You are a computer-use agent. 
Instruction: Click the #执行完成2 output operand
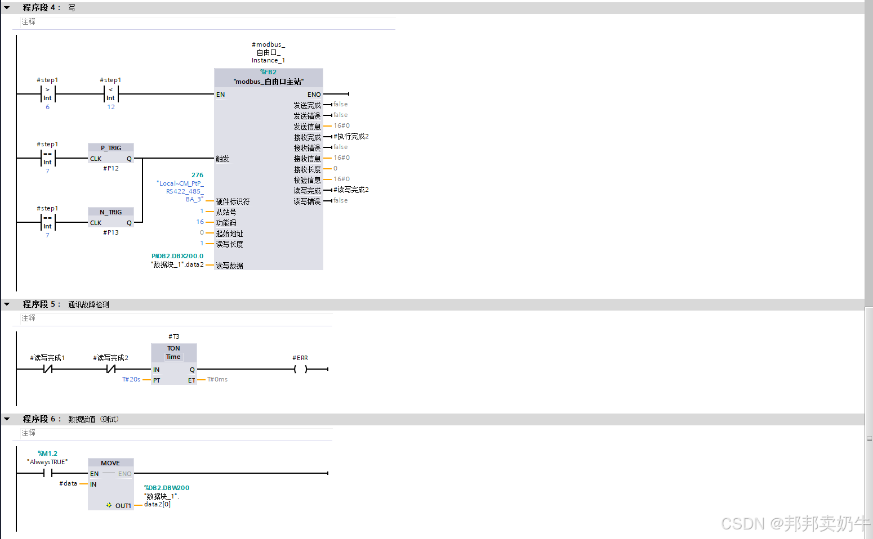click(351, 136)
